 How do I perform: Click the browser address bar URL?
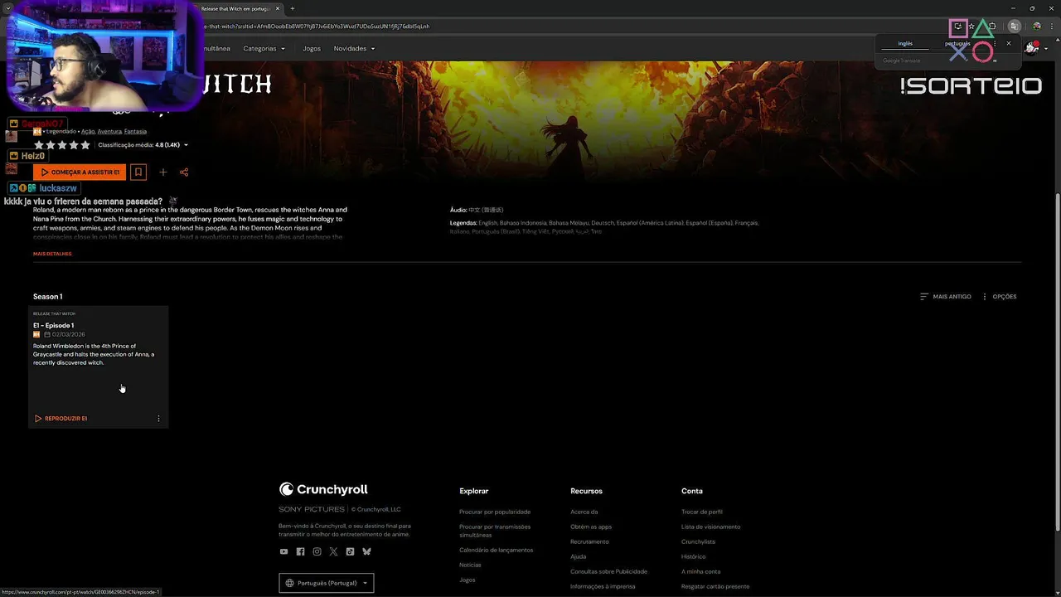coord(317,27)
